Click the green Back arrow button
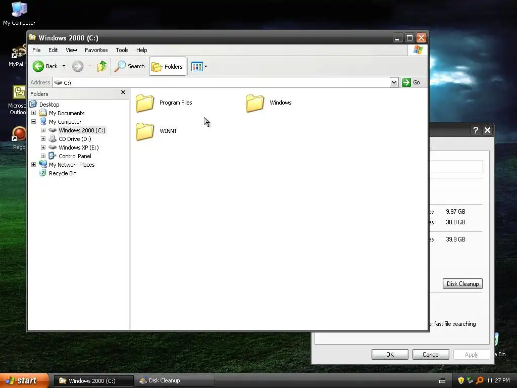 coord(38,66)
